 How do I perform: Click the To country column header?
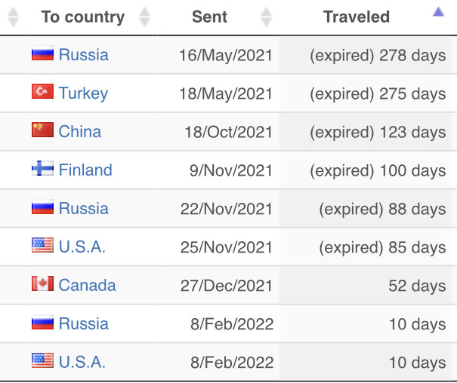point(83,17)
